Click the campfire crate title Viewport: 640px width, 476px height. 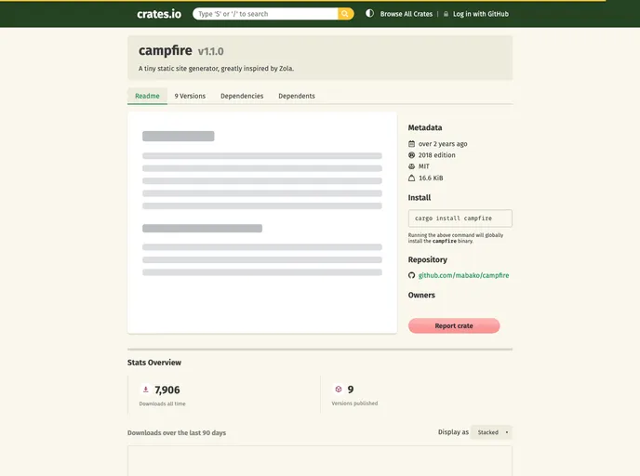(166, 50)
